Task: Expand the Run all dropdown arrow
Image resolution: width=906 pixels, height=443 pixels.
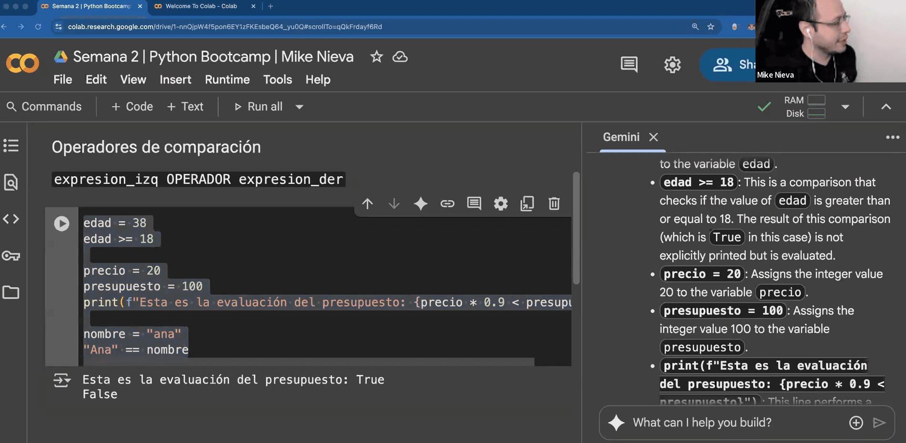Action: point(299,107)
